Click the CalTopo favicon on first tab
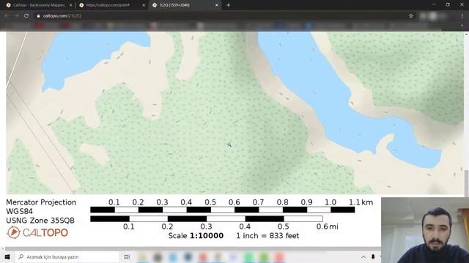The image size is (469, 263). [x=8, y=5]
